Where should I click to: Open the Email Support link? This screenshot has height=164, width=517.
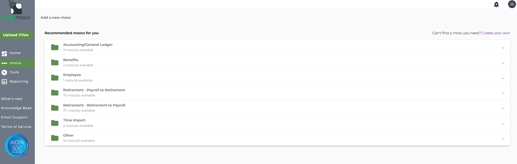14,117
